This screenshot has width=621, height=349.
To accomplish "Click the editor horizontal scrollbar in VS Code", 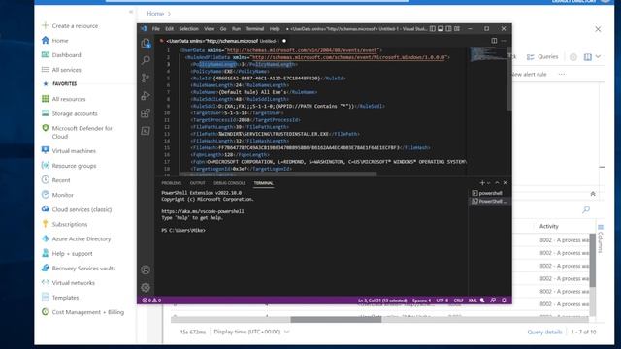I will [x=278, y=174].
